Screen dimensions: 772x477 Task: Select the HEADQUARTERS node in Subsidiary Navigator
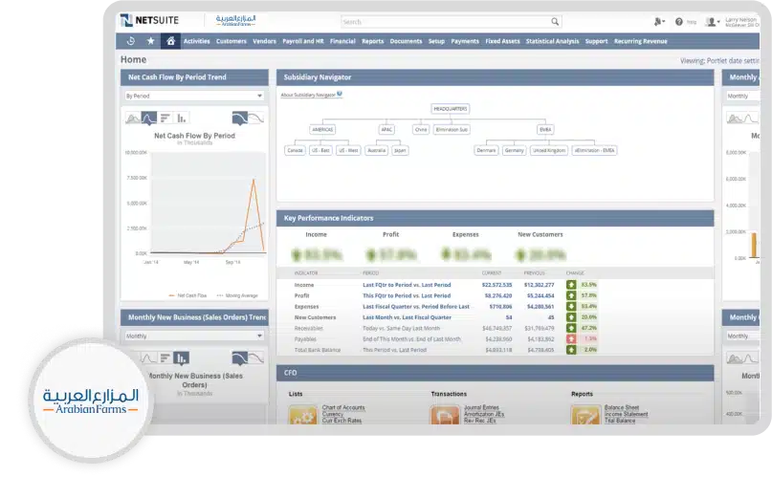pyautogui.click(x=450, y=109)
